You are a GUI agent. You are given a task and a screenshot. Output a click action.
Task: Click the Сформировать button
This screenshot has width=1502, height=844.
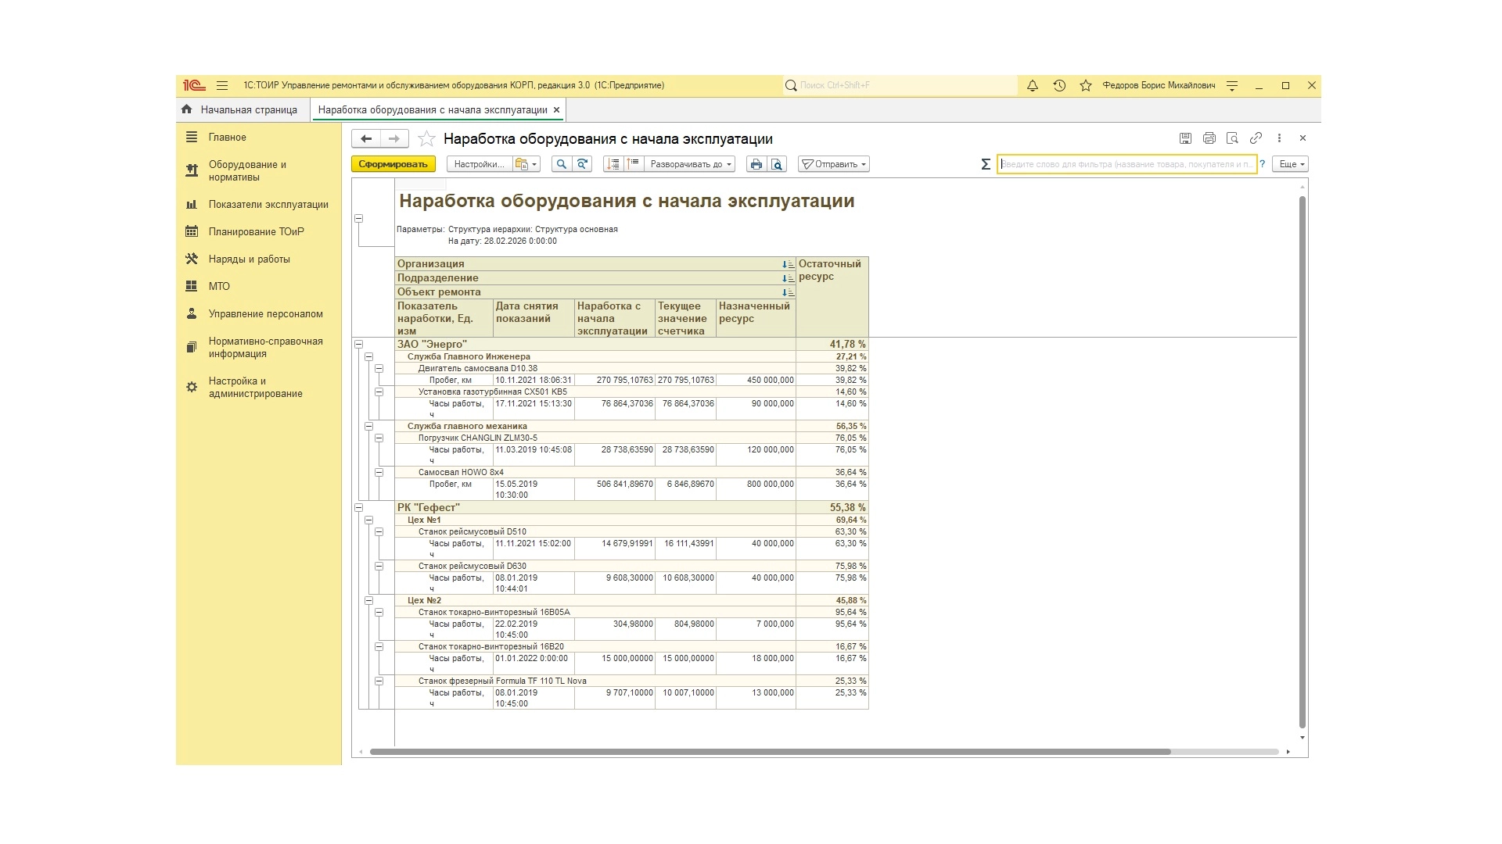393,164
